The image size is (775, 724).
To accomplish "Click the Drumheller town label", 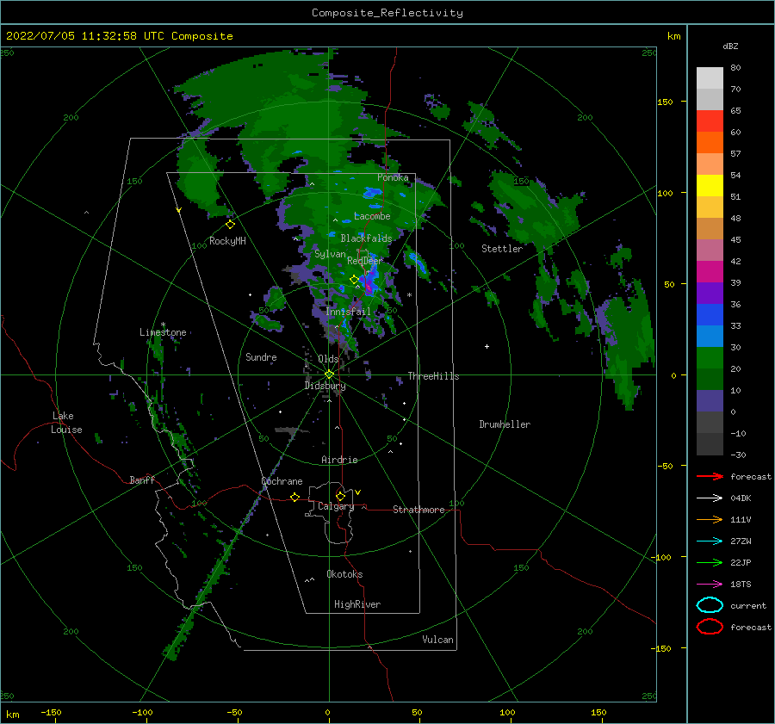I will pos(505,424).
